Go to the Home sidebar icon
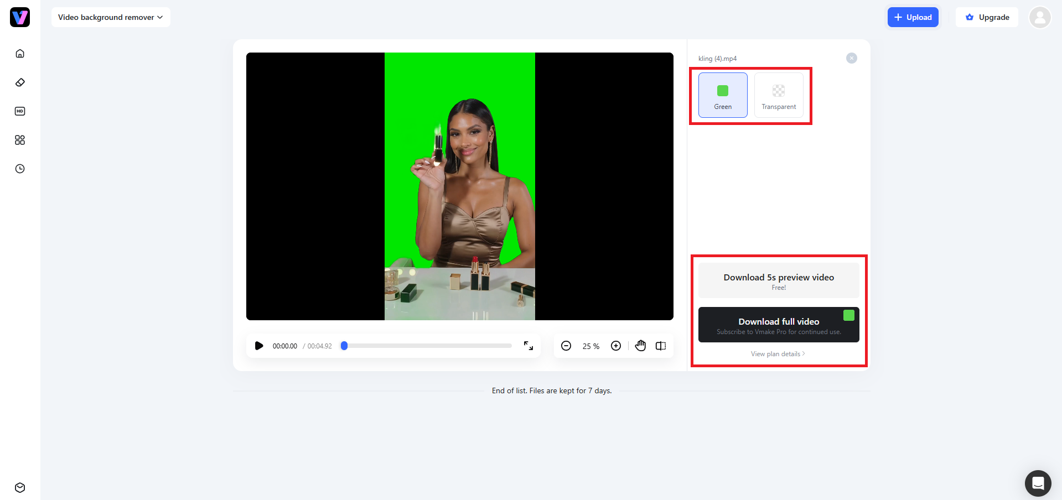 (20, 54)
